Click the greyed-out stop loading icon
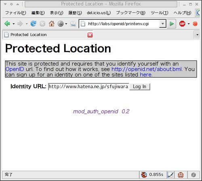 (x=42, y=24)
